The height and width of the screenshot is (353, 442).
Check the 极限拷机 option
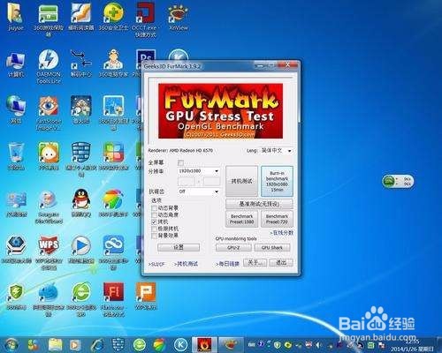tap(154, 229)
